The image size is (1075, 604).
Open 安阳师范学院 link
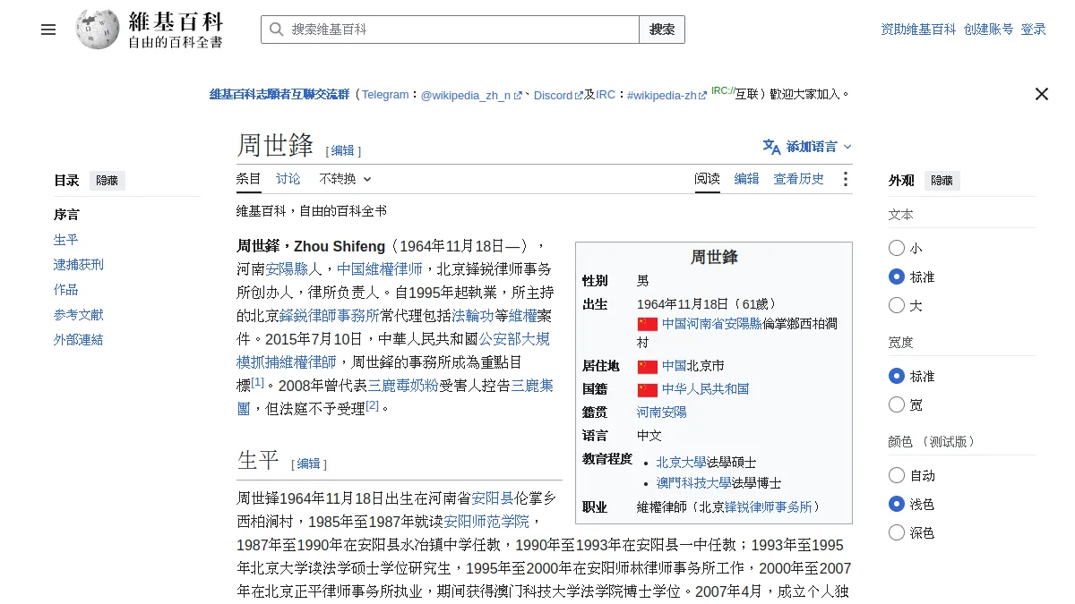(x=487, y=522)
